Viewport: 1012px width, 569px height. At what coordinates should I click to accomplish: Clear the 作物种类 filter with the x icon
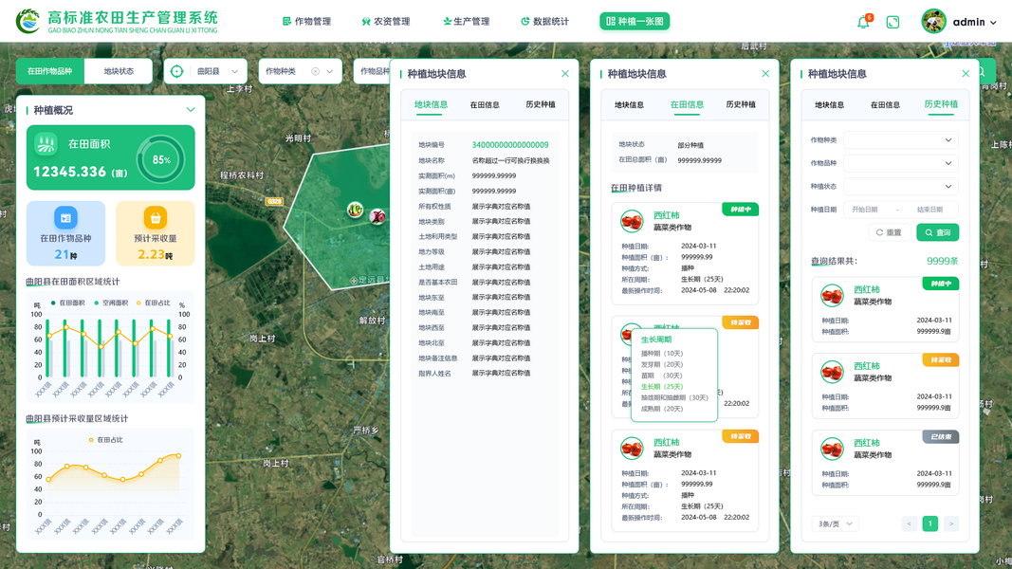[315, 72]
